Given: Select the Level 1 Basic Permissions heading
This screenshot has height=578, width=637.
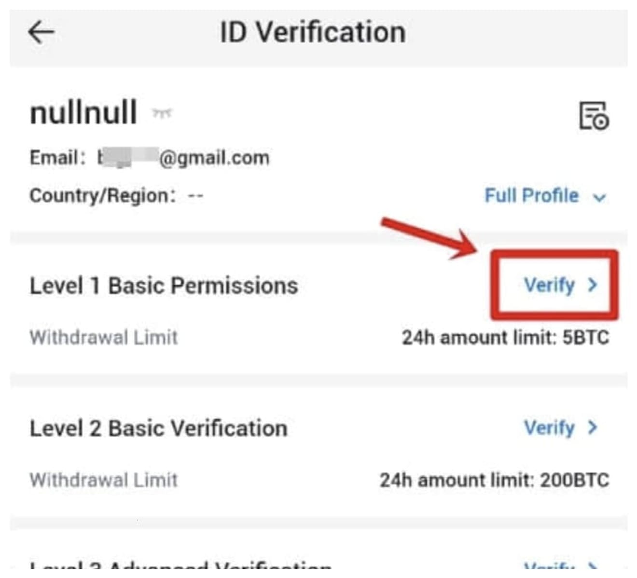Looking at the screenshot, I should pyautogui.click(x=164, y=286).
